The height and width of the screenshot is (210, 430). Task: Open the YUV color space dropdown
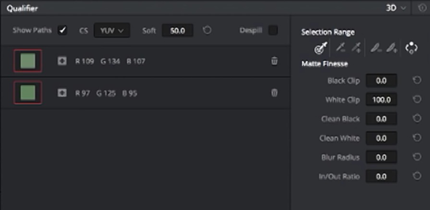click(x=111, y=31)
